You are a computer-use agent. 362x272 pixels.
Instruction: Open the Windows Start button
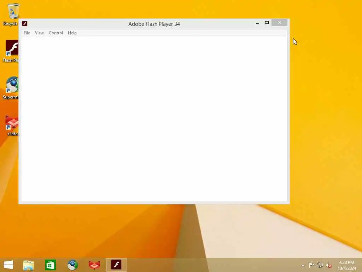(x=8, y=265)
